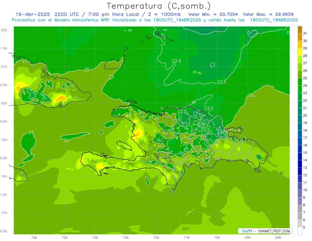Click the "68W" longitude axis label

[278, 238]
